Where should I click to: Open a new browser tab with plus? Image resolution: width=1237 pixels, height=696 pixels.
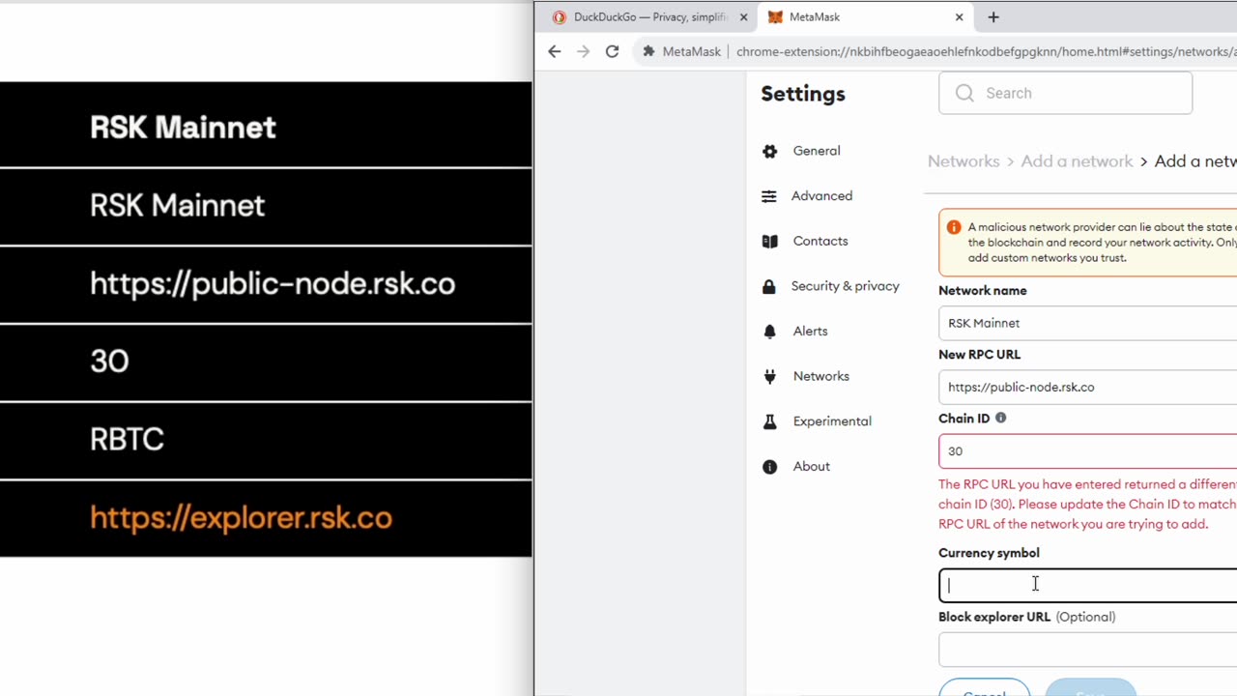pos(993,16)
